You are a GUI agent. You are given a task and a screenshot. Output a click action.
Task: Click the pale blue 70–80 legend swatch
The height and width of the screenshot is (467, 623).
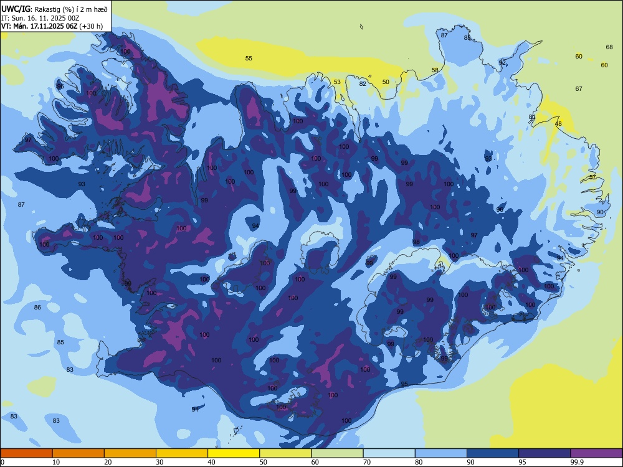coord(389,453)
